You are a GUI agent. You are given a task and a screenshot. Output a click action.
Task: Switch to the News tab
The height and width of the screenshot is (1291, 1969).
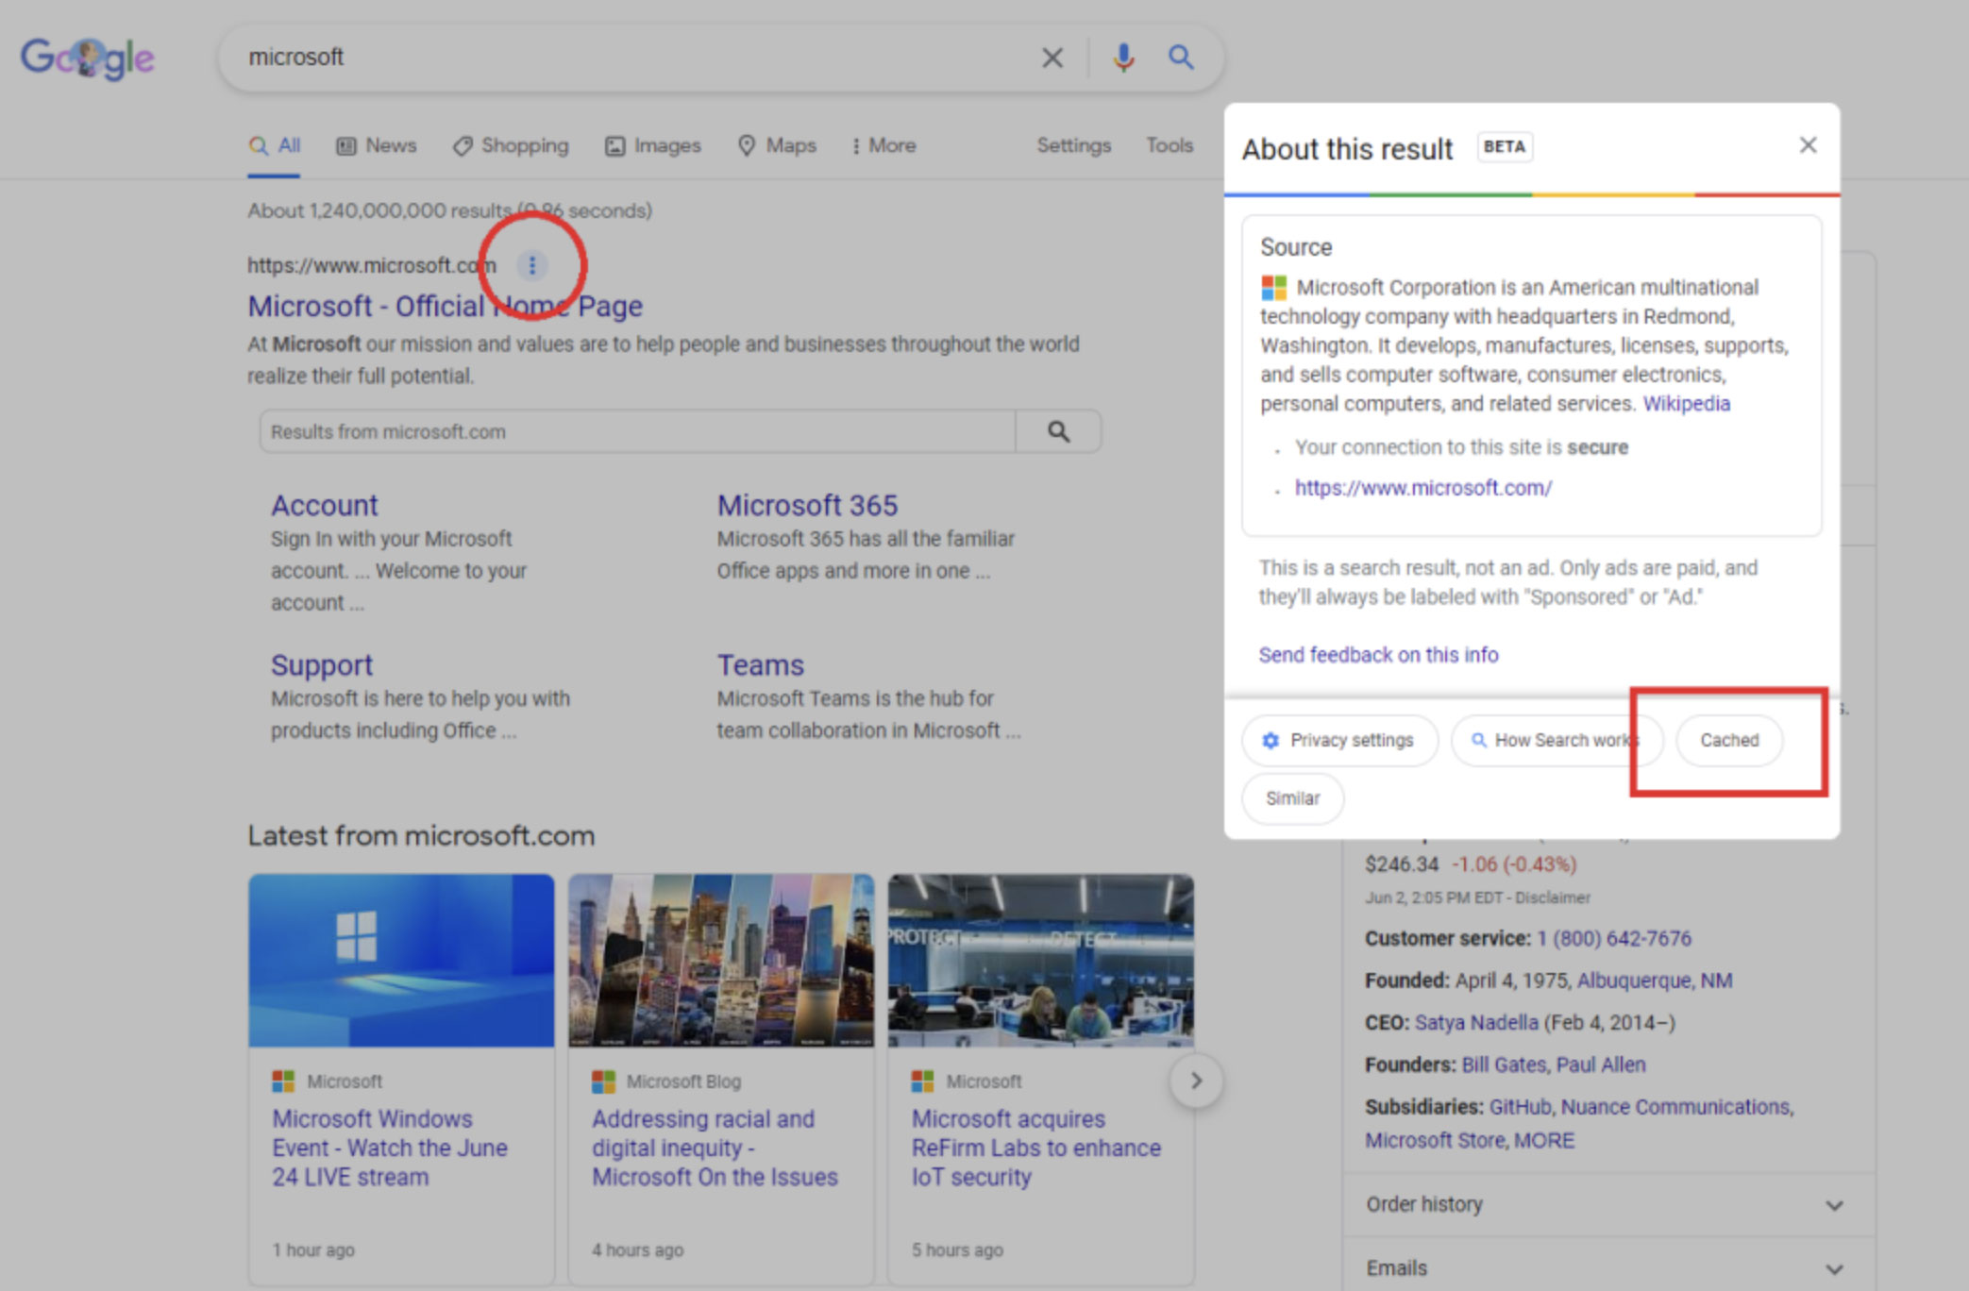377,145
